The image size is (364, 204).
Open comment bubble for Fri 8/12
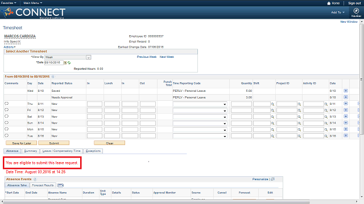[6, 110]
